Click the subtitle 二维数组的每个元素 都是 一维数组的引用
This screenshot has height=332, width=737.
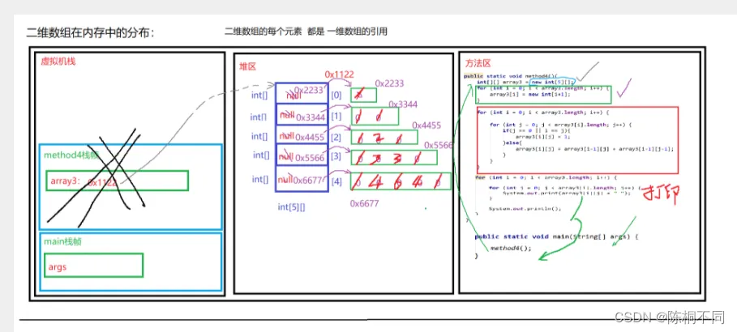tap(306, 32)
